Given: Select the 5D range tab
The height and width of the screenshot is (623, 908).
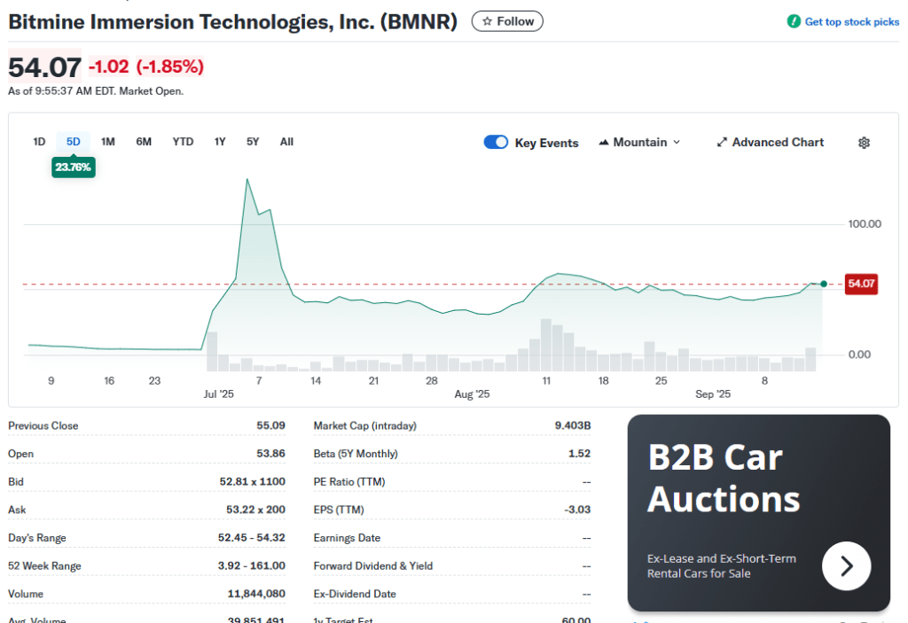Looking at the screenshot, I should pos(73,142).
